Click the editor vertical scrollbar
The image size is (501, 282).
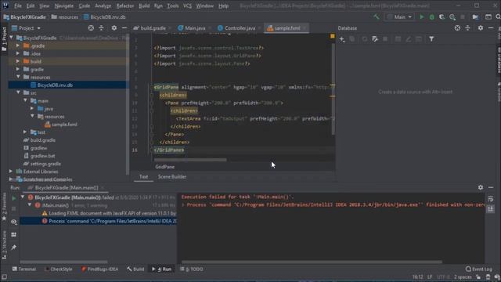tap(333, 89)
